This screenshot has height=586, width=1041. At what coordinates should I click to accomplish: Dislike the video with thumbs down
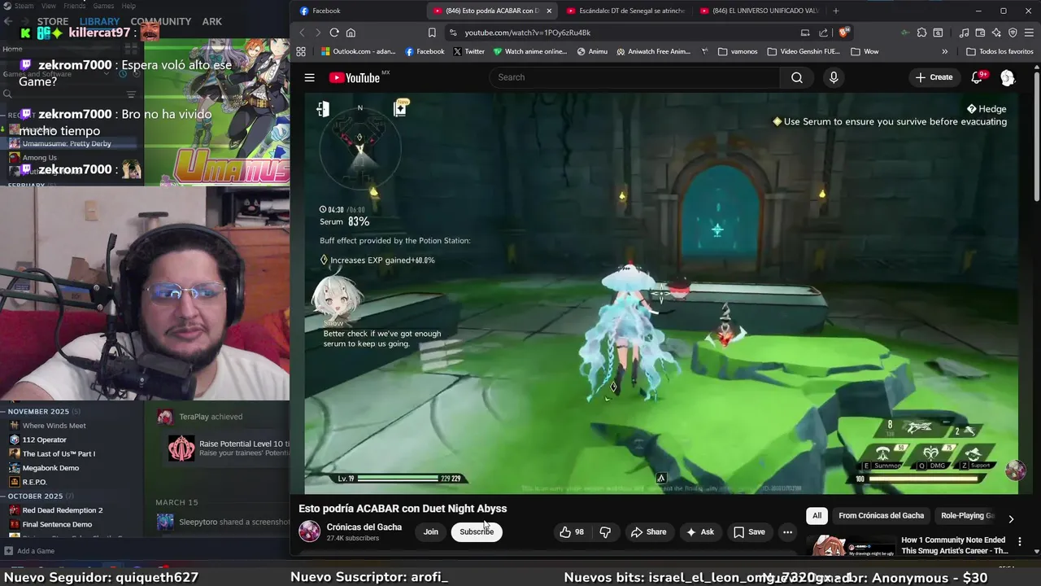[x=605, y=531]
